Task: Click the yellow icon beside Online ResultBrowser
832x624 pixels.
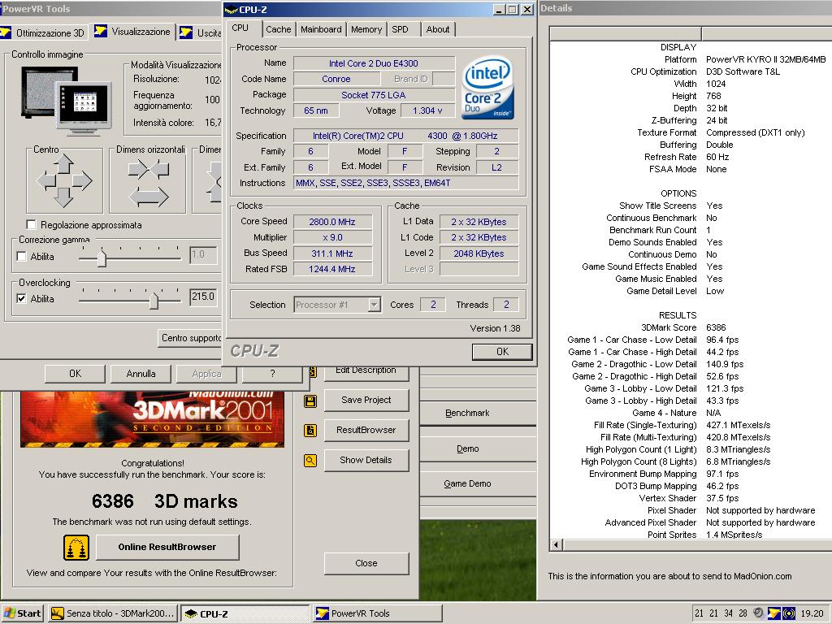Action: (x=76, y=548)
